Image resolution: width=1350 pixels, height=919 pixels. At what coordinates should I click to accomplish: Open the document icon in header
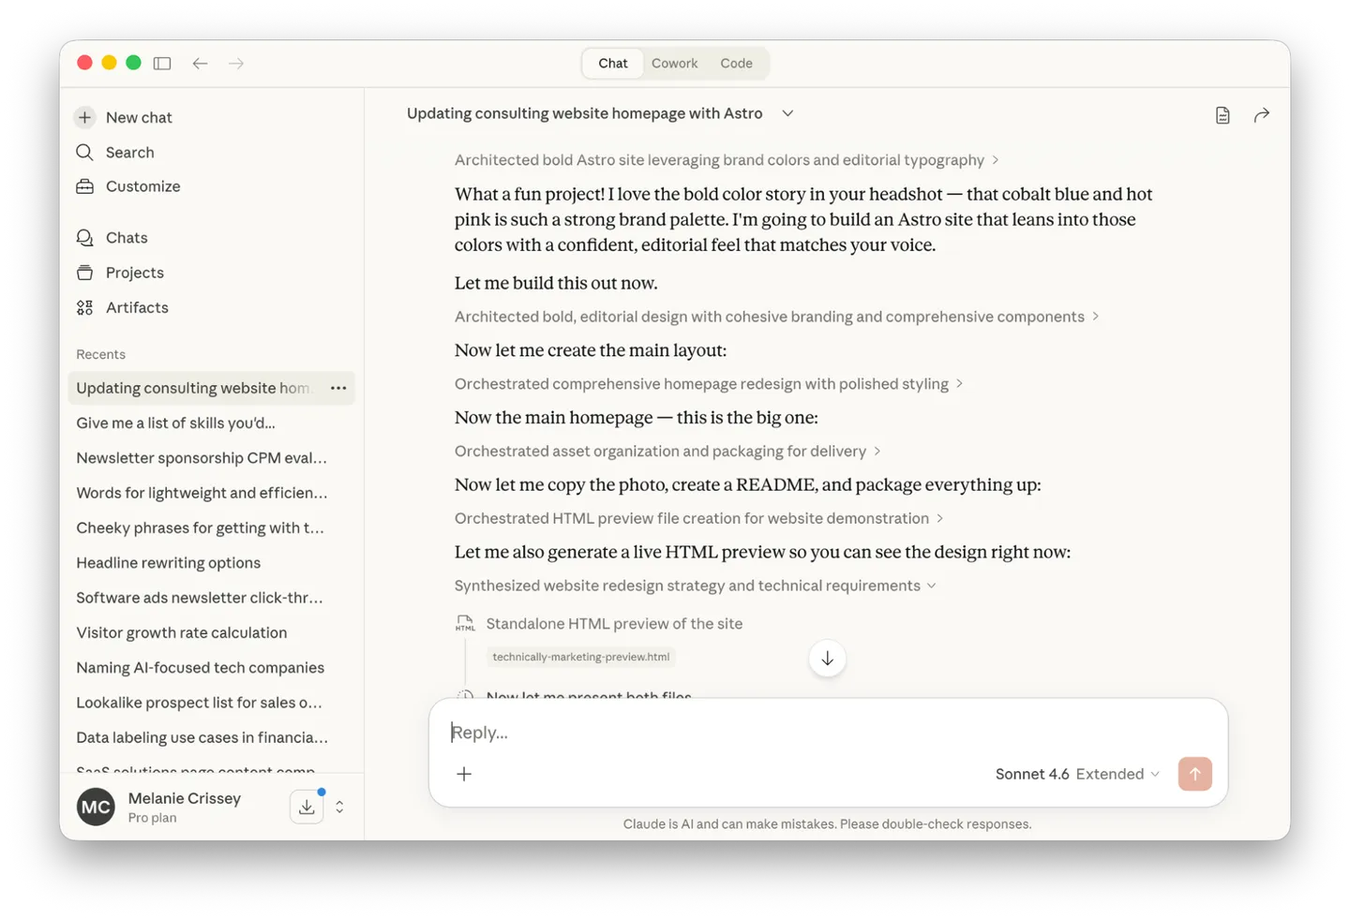(x=1222, y=115)
